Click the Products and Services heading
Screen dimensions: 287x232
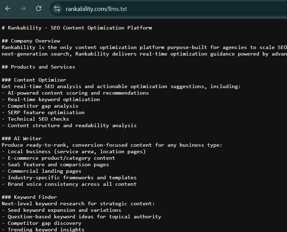click(x=38, y=67)
